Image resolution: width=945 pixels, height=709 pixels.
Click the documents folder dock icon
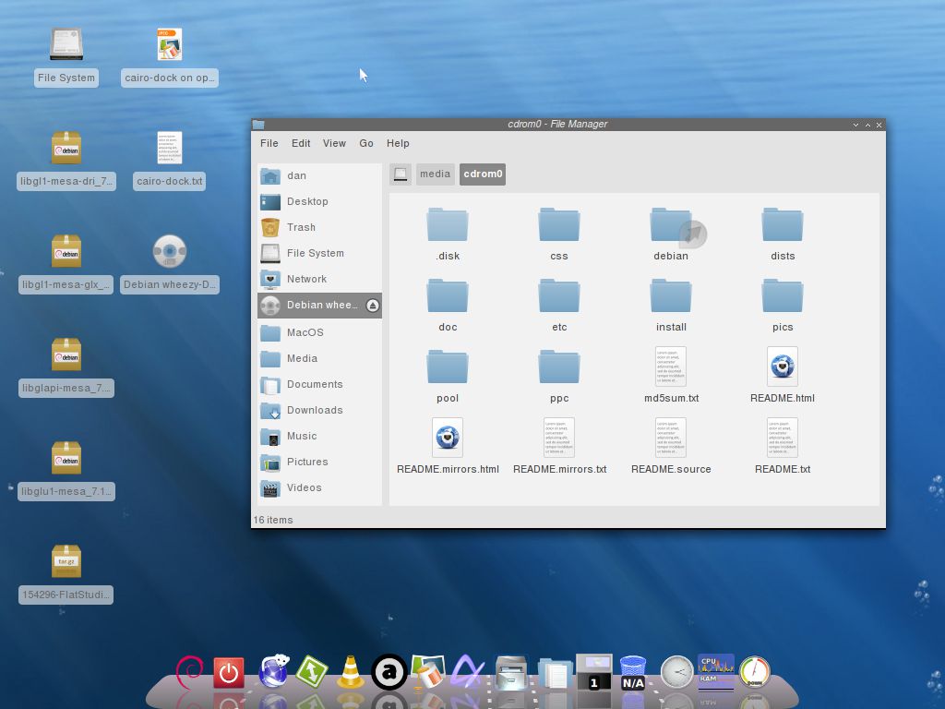[x=555, y=673]
